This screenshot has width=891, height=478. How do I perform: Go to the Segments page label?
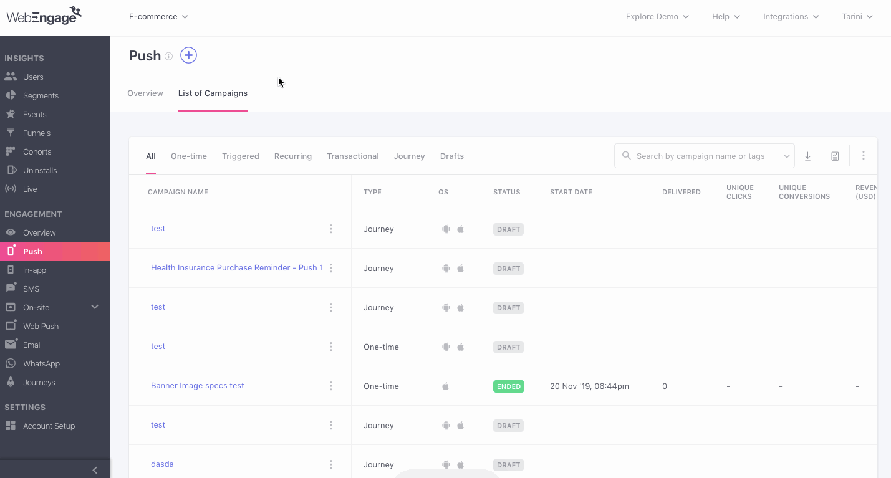[41, 95]
